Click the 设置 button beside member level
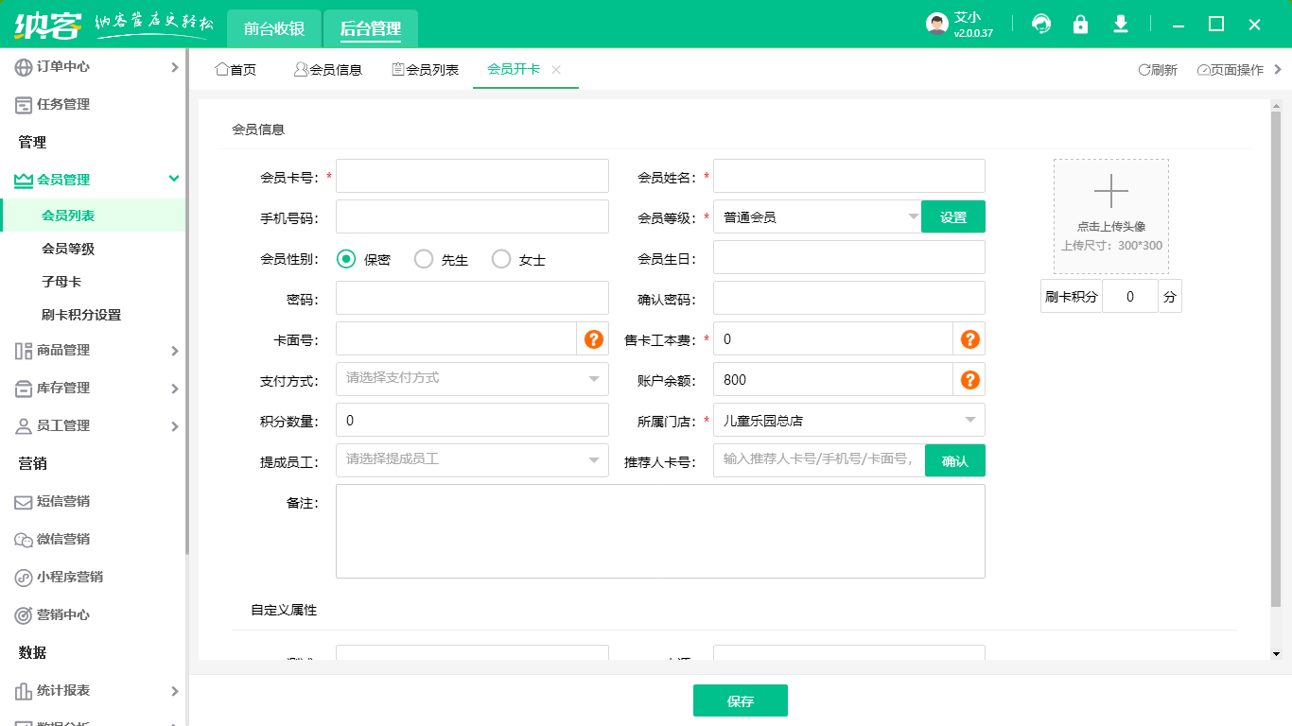Screen dimensions: 1292x726 coord(953,216)
